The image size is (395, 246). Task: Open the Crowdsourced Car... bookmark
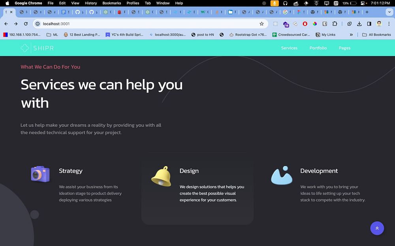click(x=291, y=35)
